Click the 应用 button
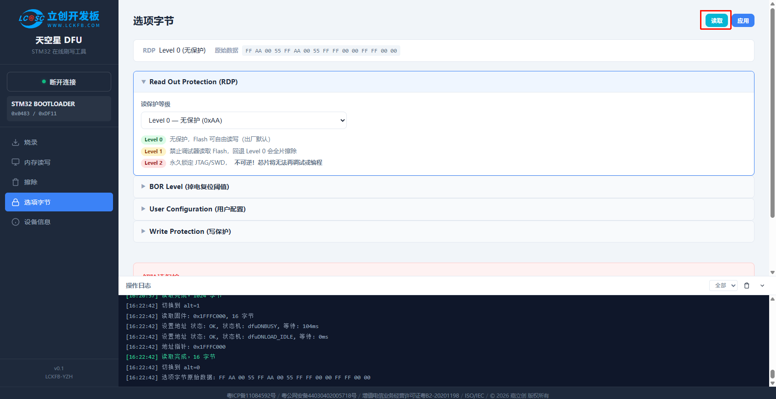Image resolution: width=776 pixels, height=399 pixels. pos(743,21)
